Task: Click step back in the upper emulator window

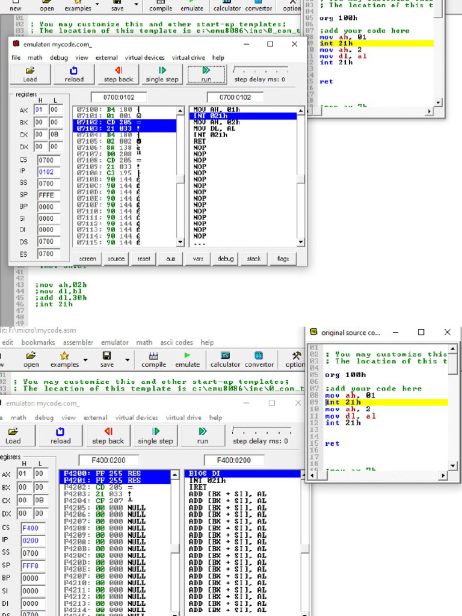Action: (118, 74)
